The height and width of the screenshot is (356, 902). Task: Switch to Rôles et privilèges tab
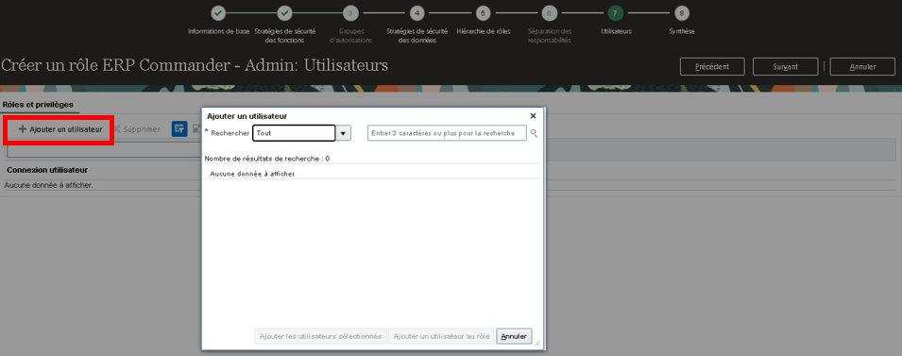(38, 105)
